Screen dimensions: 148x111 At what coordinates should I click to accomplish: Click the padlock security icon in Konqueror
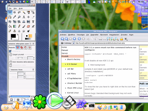[x=121, y=39]
